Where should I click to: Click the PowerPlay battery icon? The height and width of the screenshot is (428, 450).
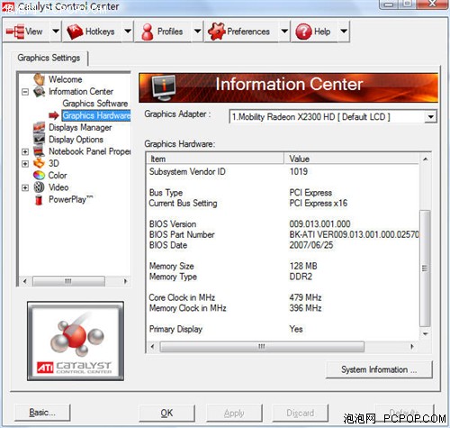pos(39,200)
